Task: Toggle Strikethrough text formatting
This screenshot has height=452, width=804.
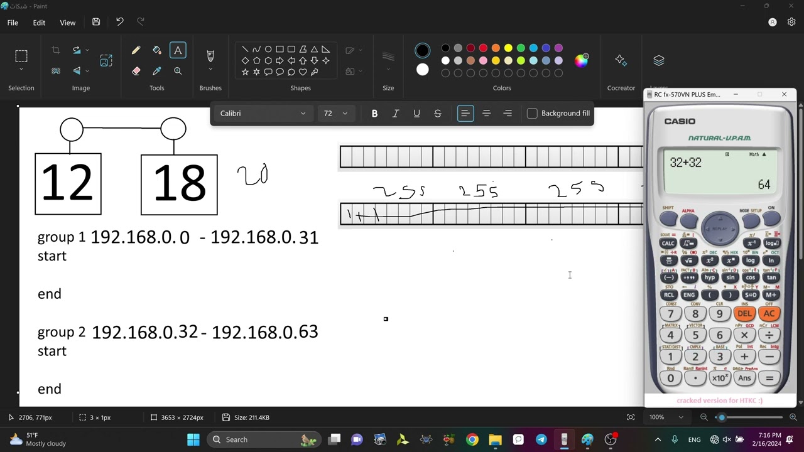Action: click(x=438, y=114)
